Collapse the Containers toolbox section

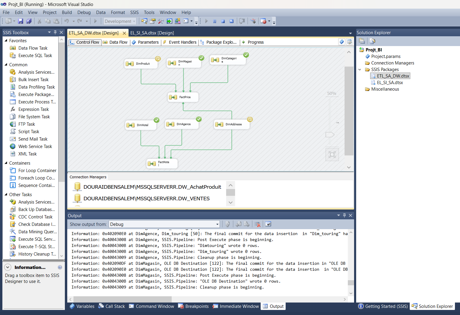coord(6,163)
